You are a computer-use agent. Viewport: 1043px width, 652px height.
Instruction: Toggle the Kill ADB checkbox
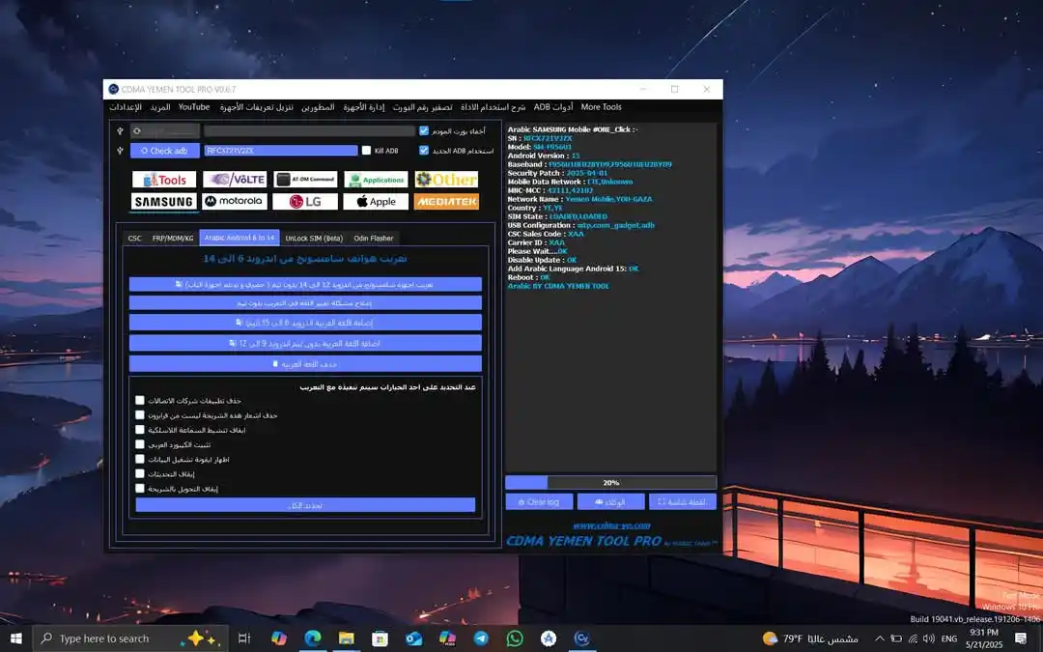[x=367, y=151]
